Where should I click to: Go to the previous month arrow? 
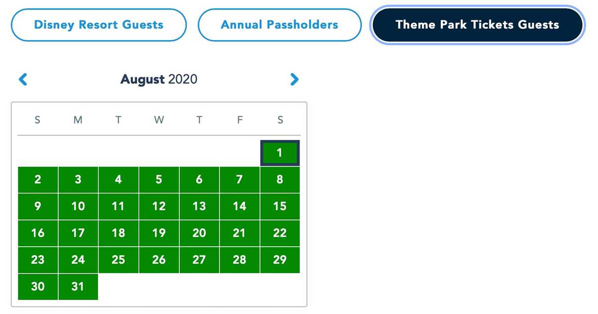[23, 79]
